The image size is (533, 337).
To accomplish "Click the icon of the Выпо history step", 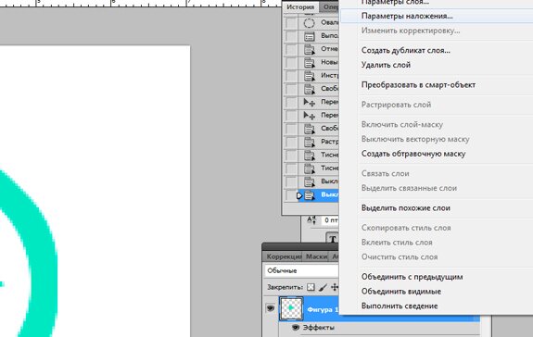I will point(309,36).
